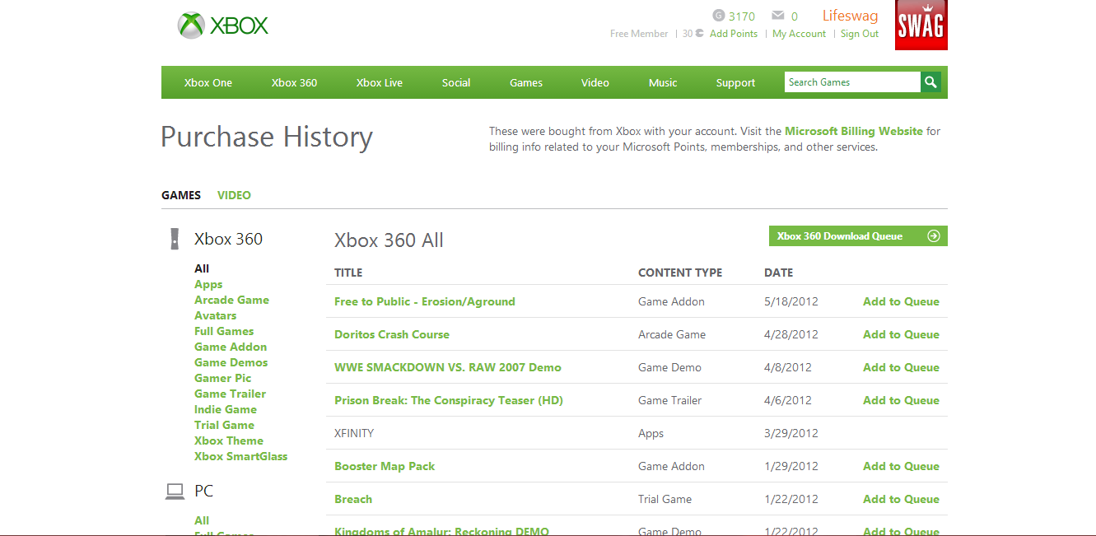Image resolution: width=1096 pixels, height=536 pixels.
Task: Add Booster Map Pack to queue
Action: coord(901,466)
